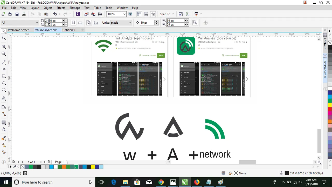Open the Object menu

coord(48,8)
